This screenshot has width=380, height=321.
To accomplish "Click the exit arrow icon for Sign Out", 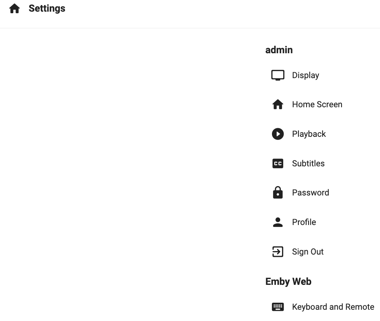I will (278, 252).
